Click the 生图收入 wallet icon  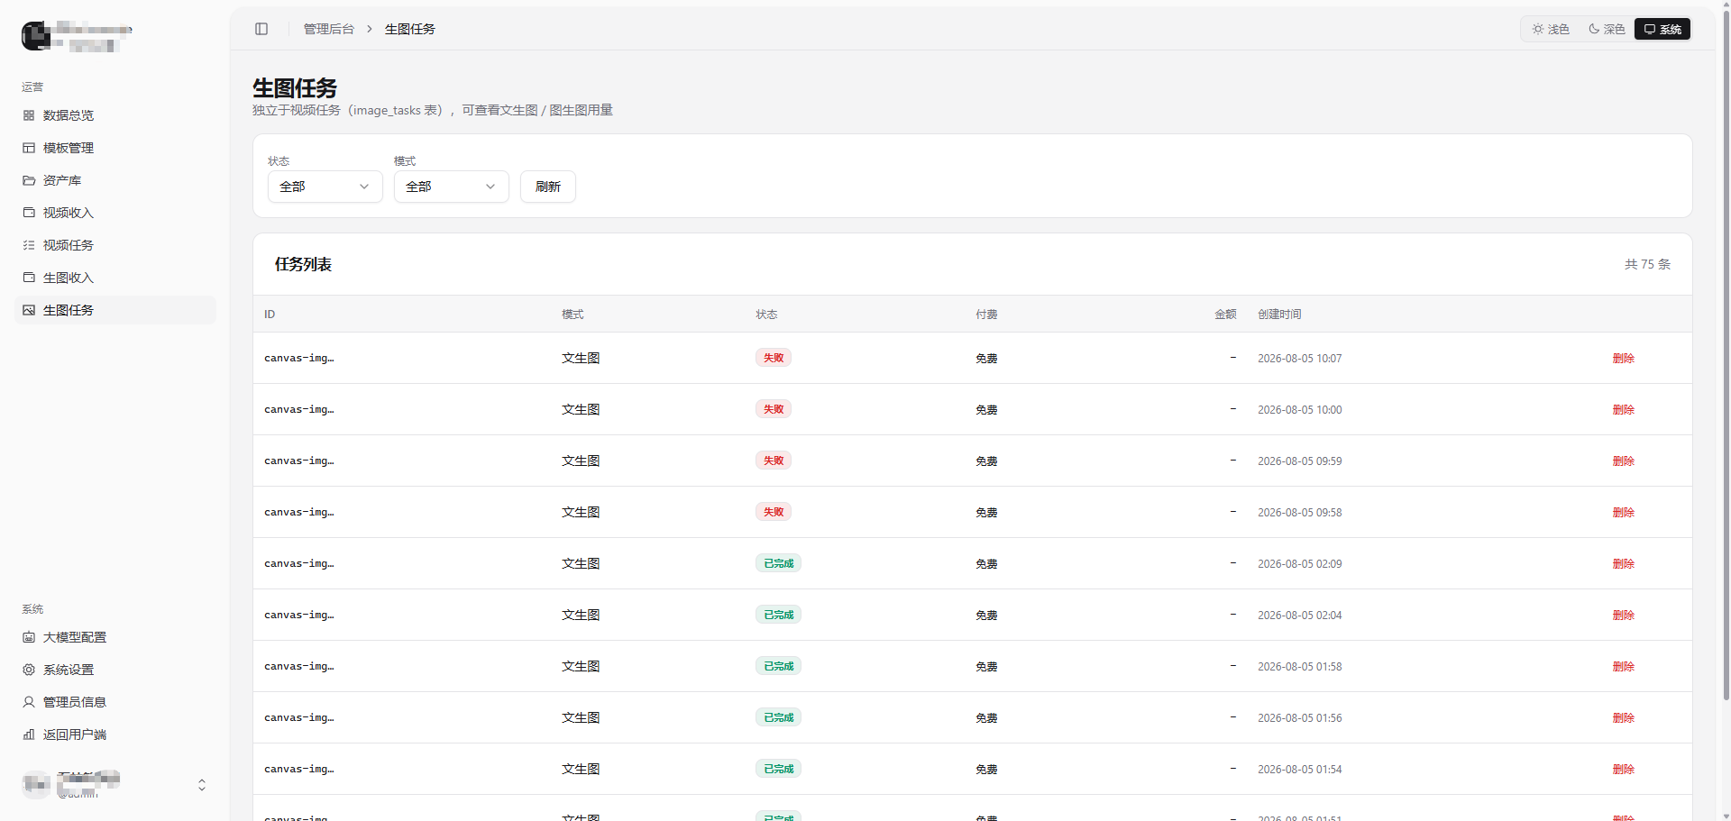tap(29, 278)
